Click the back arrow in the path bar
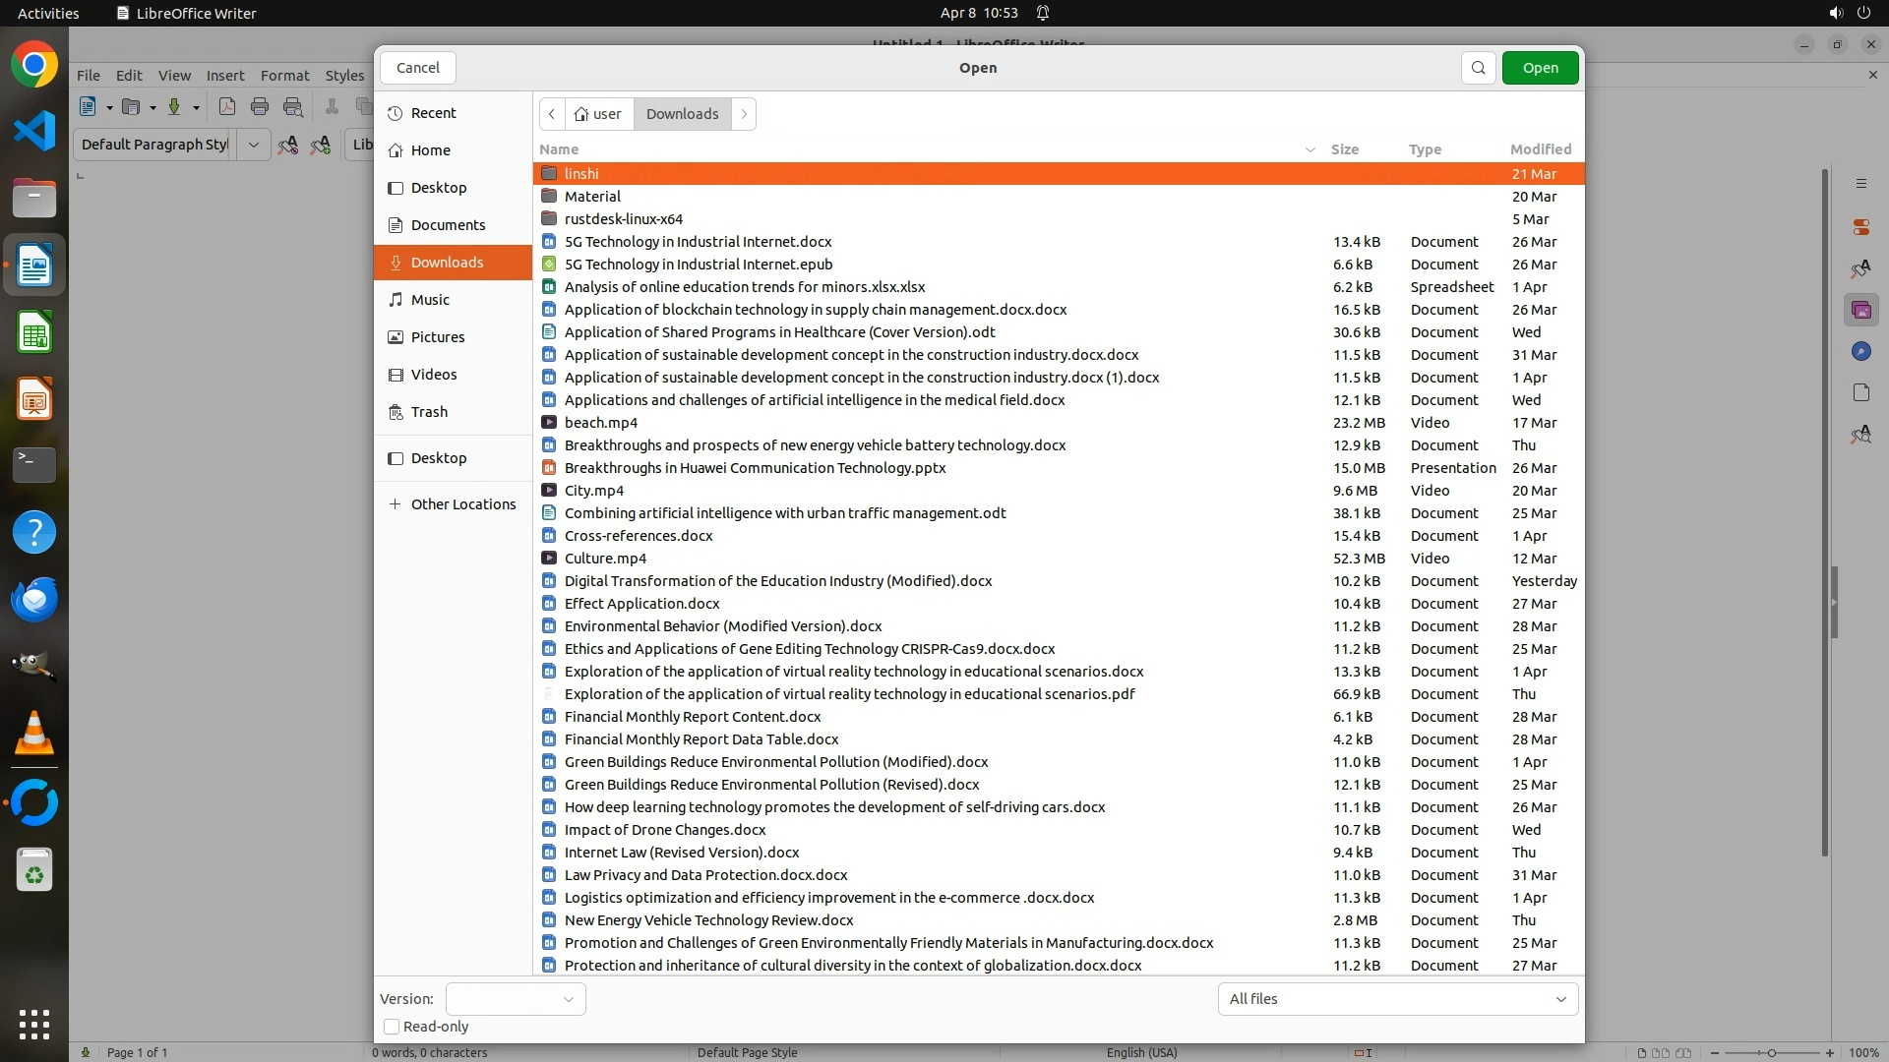The width and height of the screenshot is (1889, 1062). coord(552,114)
